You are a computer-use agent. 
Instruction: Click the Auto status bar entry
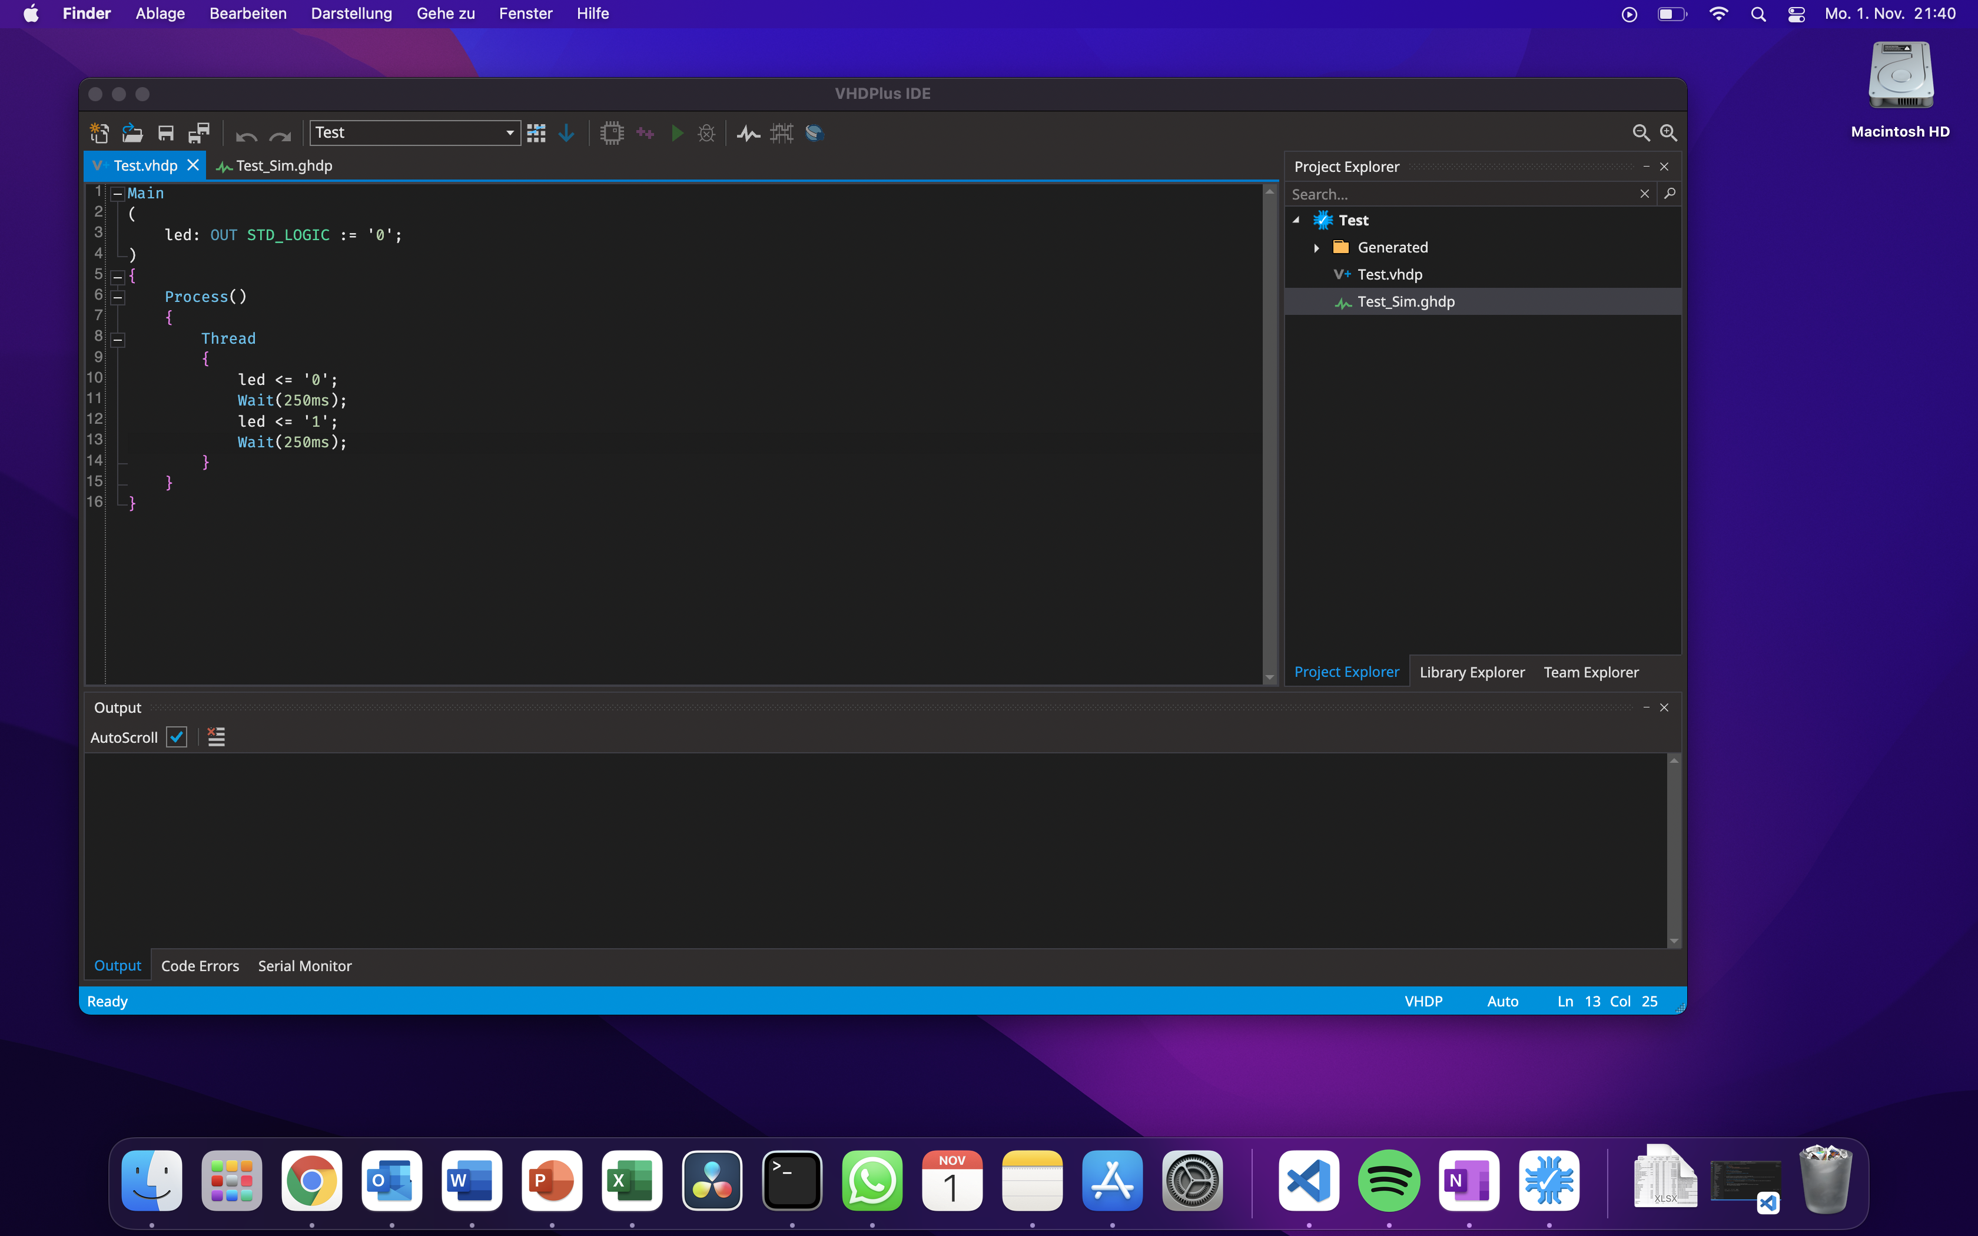point(1502,1001)
